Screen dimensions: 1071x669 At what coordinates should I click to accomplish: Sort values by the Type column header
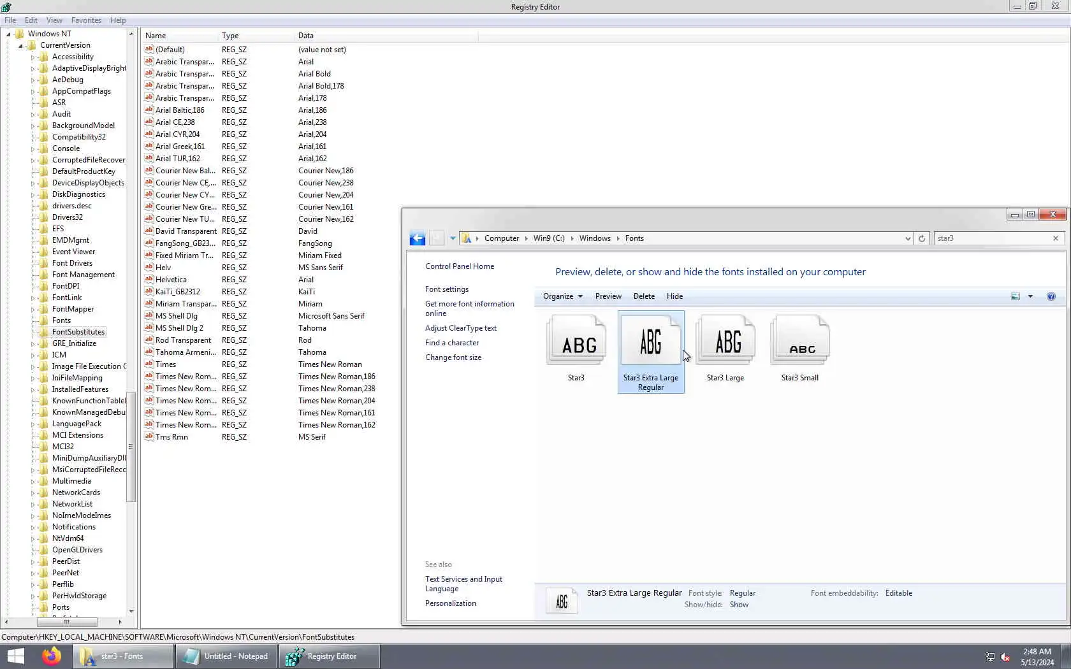(256, 36)
